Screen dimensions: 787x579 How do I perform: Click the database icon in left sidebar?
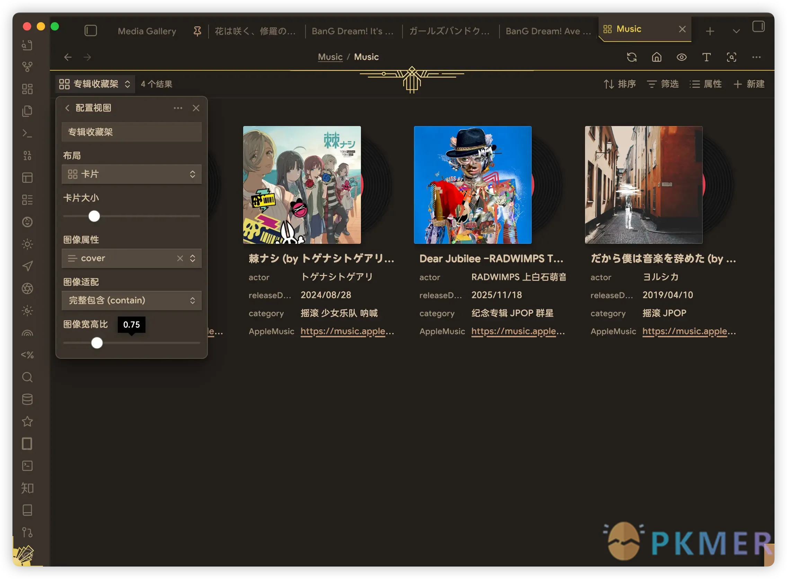click(x=27, y=399)
